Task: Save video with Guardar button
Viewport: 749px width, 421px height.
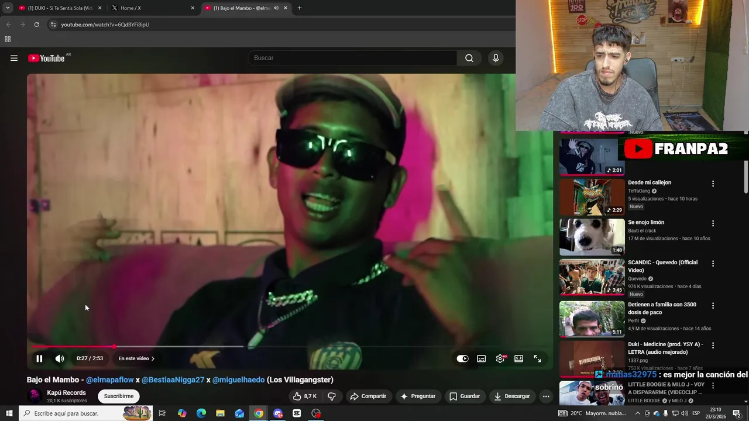Action: (465, 396)
